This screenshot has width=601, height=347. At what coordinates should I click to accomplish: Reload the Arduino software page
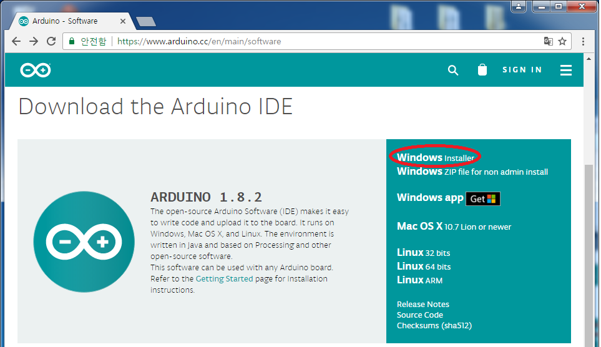coord(51,41)
